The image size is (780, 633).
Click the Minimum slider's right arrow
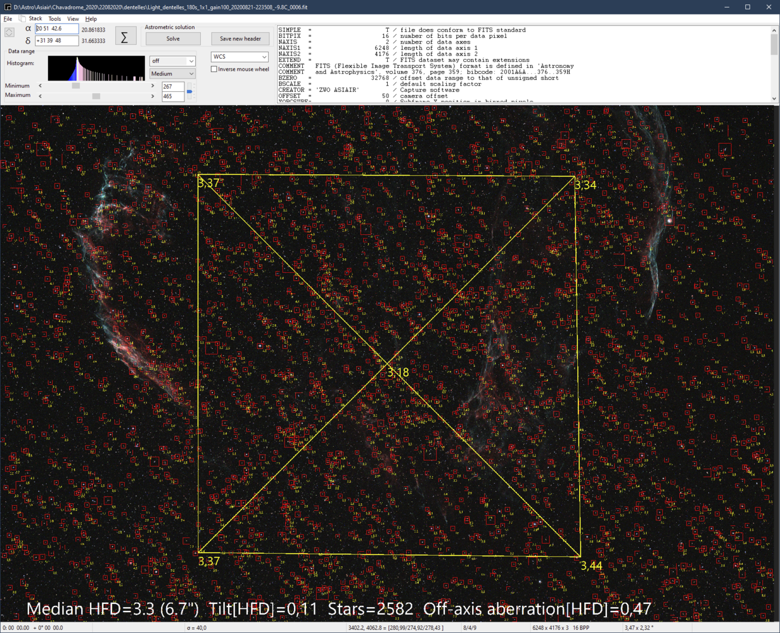click(x=153, y=86)
